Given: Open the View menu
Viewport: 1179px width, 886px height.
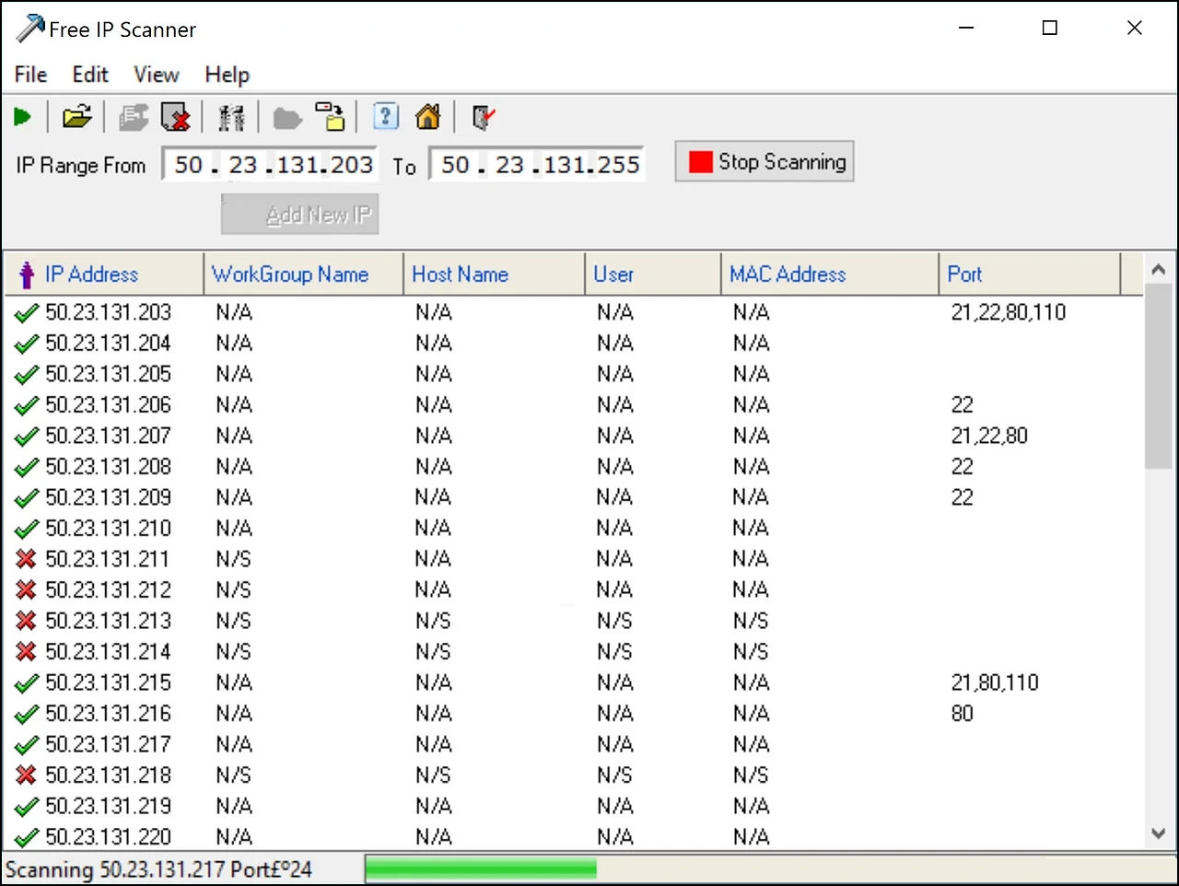Looking at the screenshot, I should 155,75.
